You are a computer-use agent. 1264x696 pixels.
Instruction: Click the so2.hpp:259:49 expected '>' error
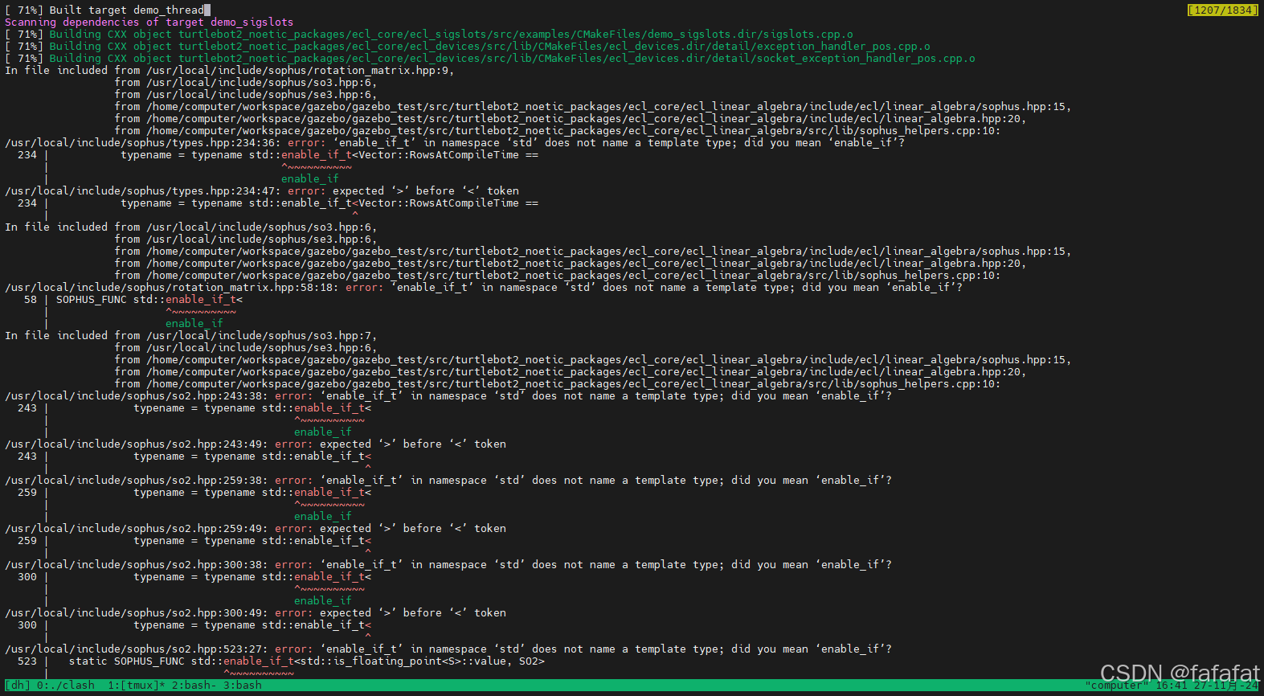[x=256, y=528]
